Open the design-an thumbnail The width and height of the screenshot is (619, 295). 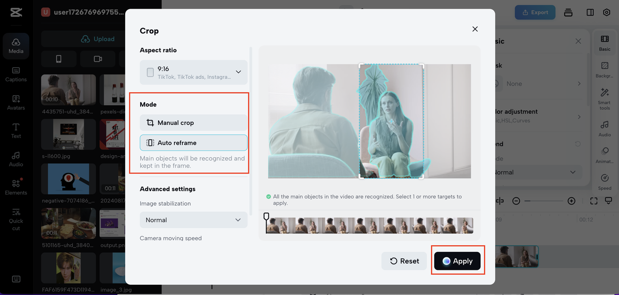point(112,134)
